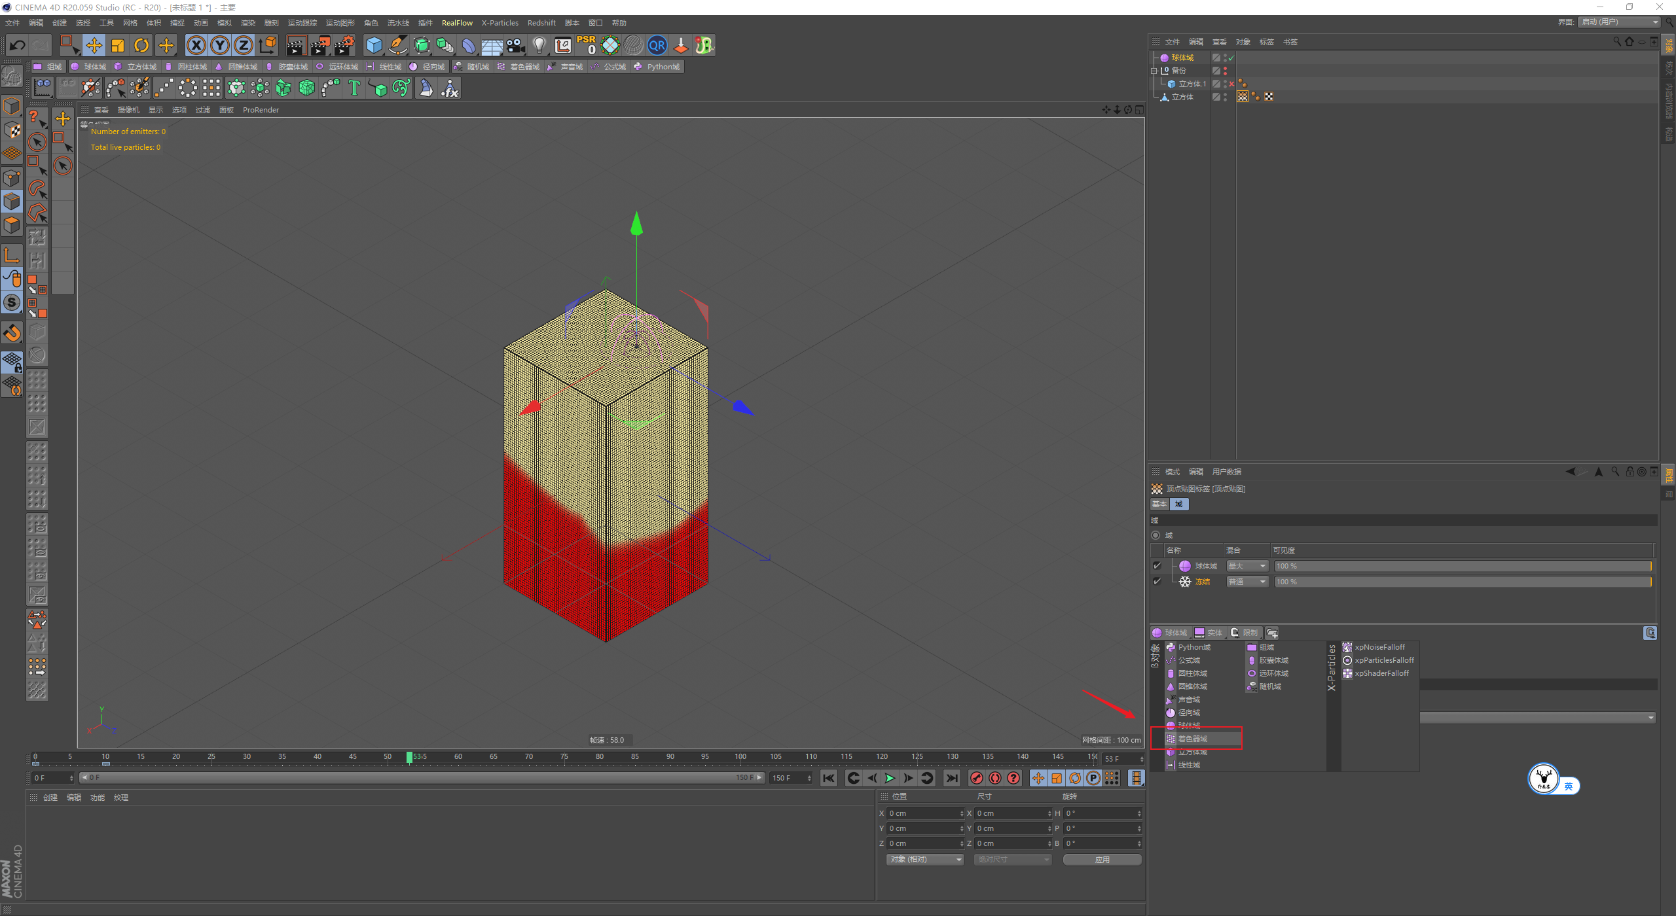Viewport: 1676px width, 916px height.
Task: Open the 普通 blend mode dropdown
Action: pyautogui.click(x=1247, y=582)
